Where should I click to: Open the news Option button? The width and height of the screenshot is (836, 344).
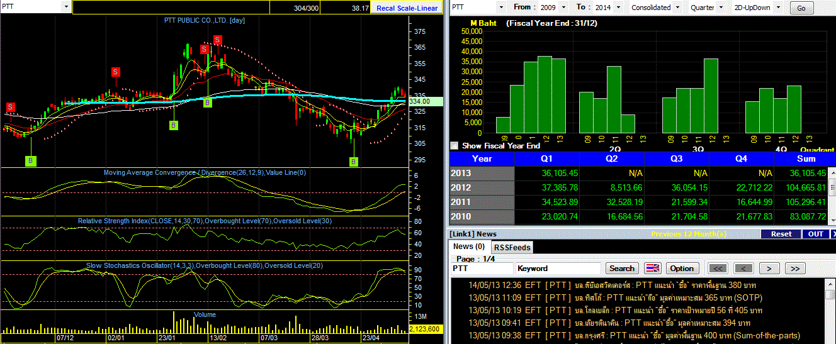click(x=682, y=269)
